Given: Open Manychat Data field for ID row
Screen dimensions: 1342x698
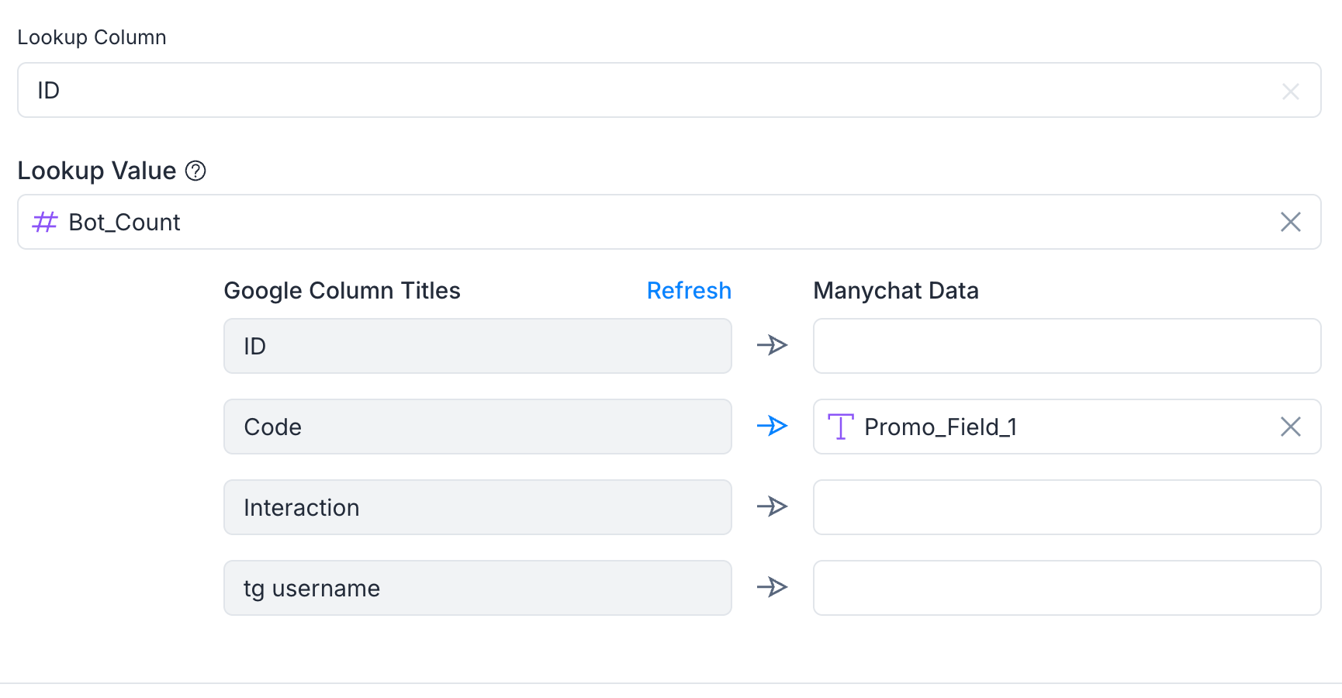Looking at the screenshot, I should (1067, 346).
